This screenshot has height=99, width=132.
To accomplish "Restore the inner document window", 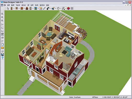I will click(x=128, y=5).
